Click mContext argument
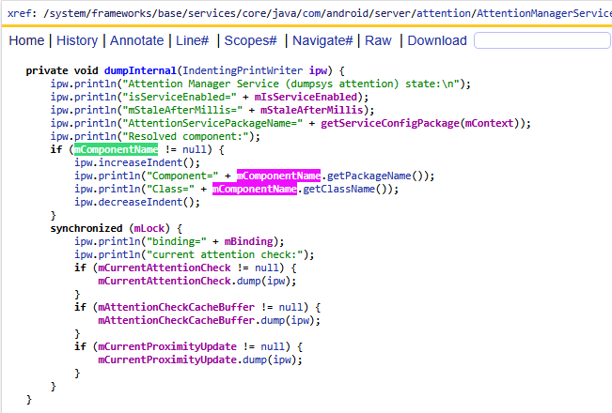The image size is (612, 413). (x=490, y=123)
